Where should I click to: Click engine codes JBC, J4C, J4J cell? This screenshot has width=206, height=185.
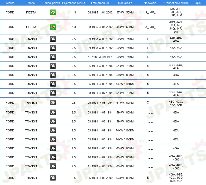(176, 27)
